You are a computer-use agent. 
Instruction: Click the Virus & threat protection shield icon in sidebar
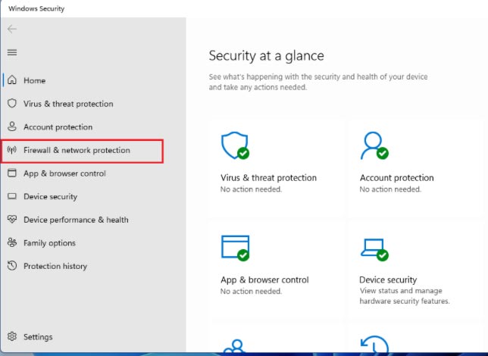point(11,104)
